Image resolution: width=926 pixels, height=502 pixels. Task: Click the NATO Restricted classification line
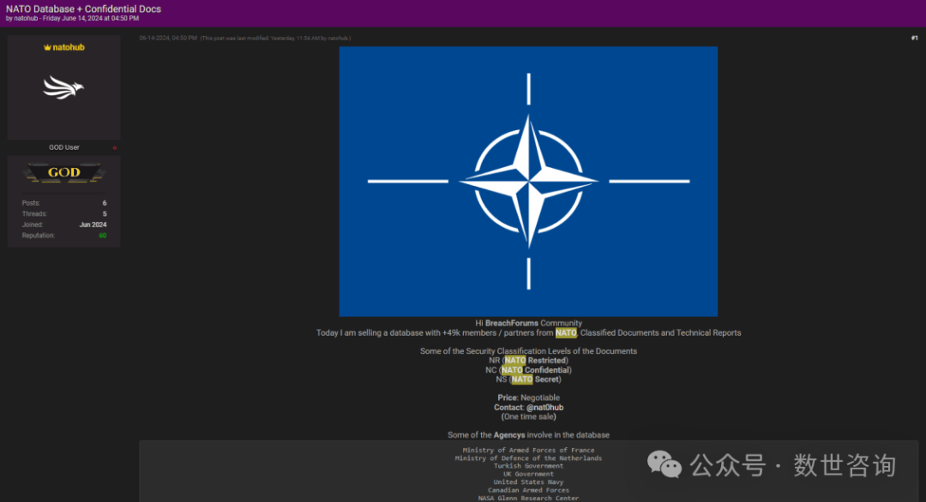tap(528, 361)
